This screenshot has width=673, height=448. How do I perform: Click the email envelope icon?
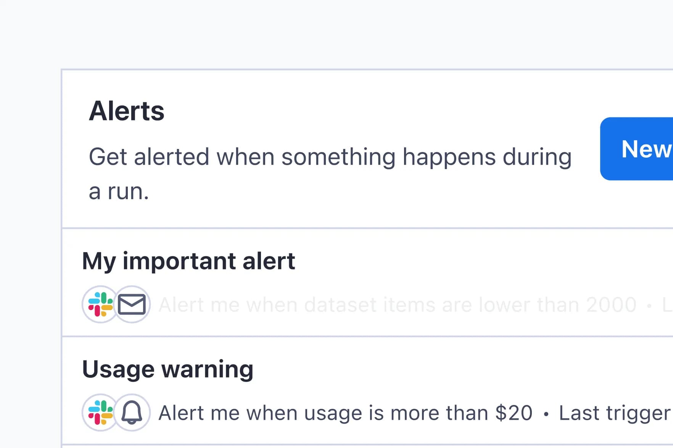(x=132, y=304)
